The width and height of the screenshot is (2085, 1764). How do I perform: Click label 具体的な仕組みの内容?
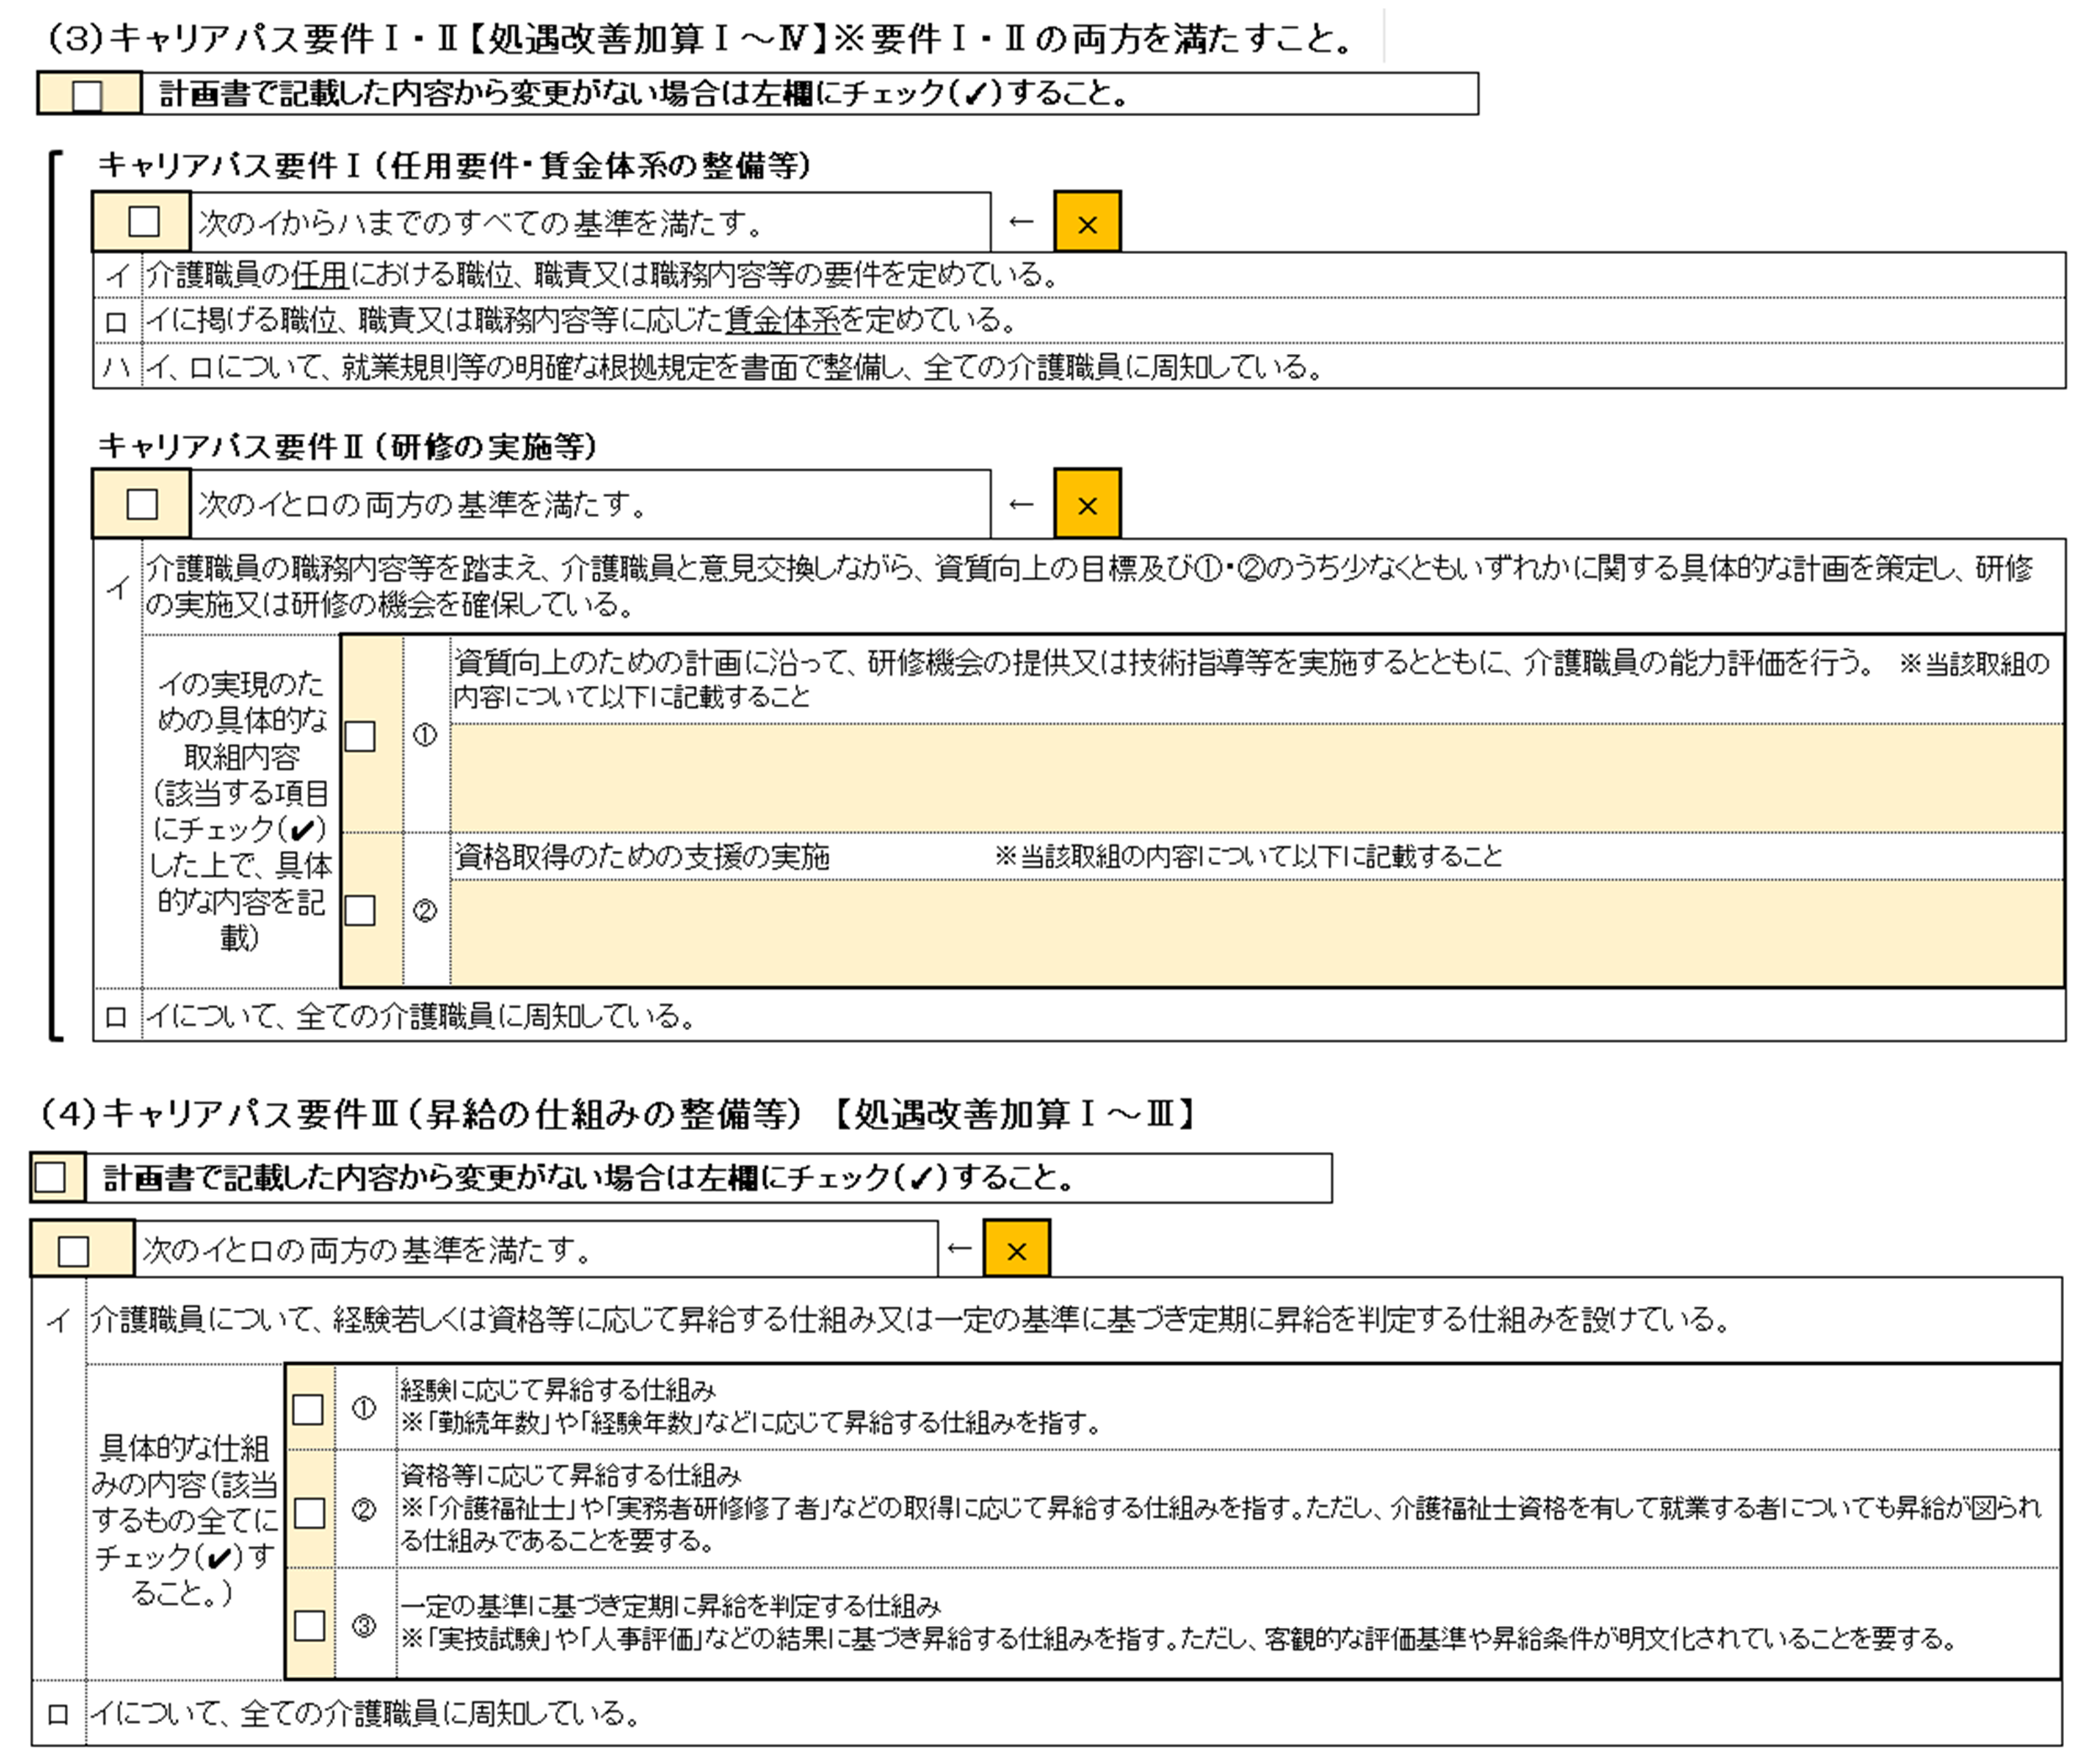coord(184,1520)
